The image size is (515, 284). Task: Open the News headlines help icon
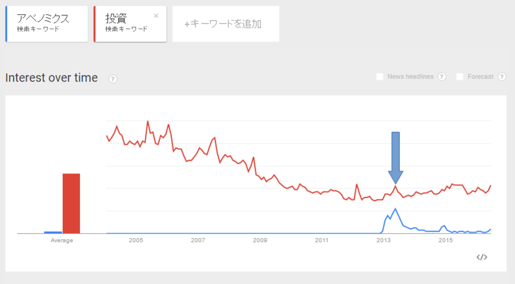coord(442,77)
